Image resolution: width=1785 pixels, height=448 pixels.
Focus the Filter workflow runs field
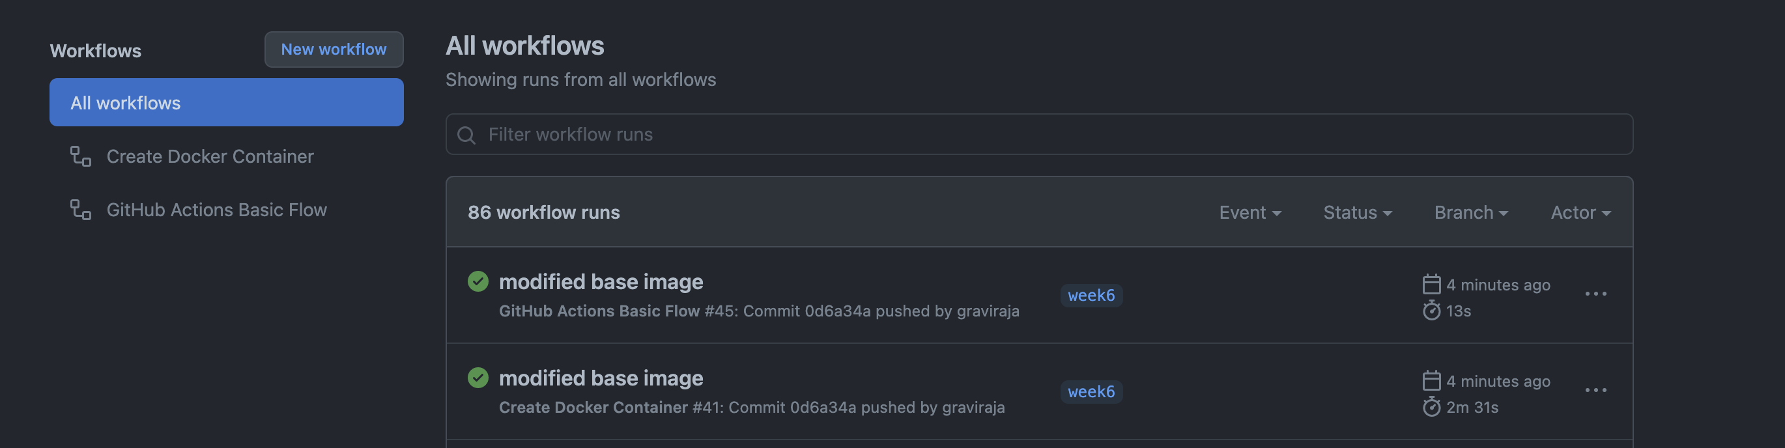(x=1039, y=134)
